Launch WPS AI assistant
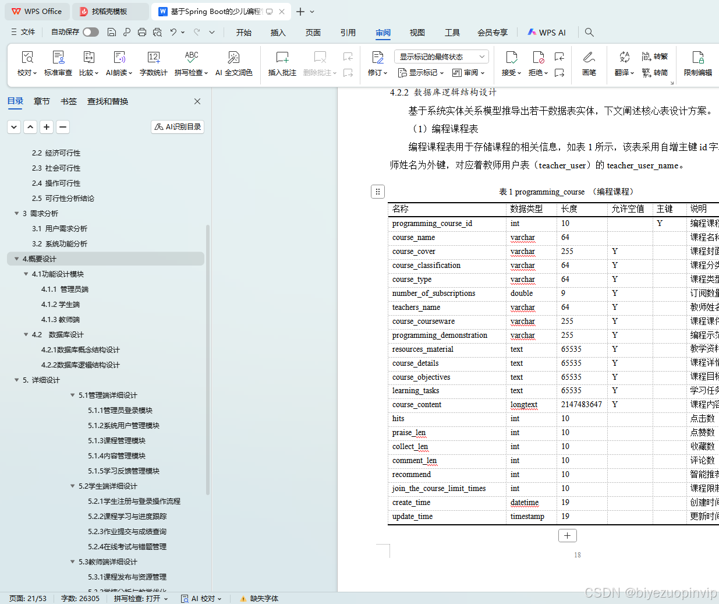The width and height of the screenshot is (719, 604). click(546, 32)
